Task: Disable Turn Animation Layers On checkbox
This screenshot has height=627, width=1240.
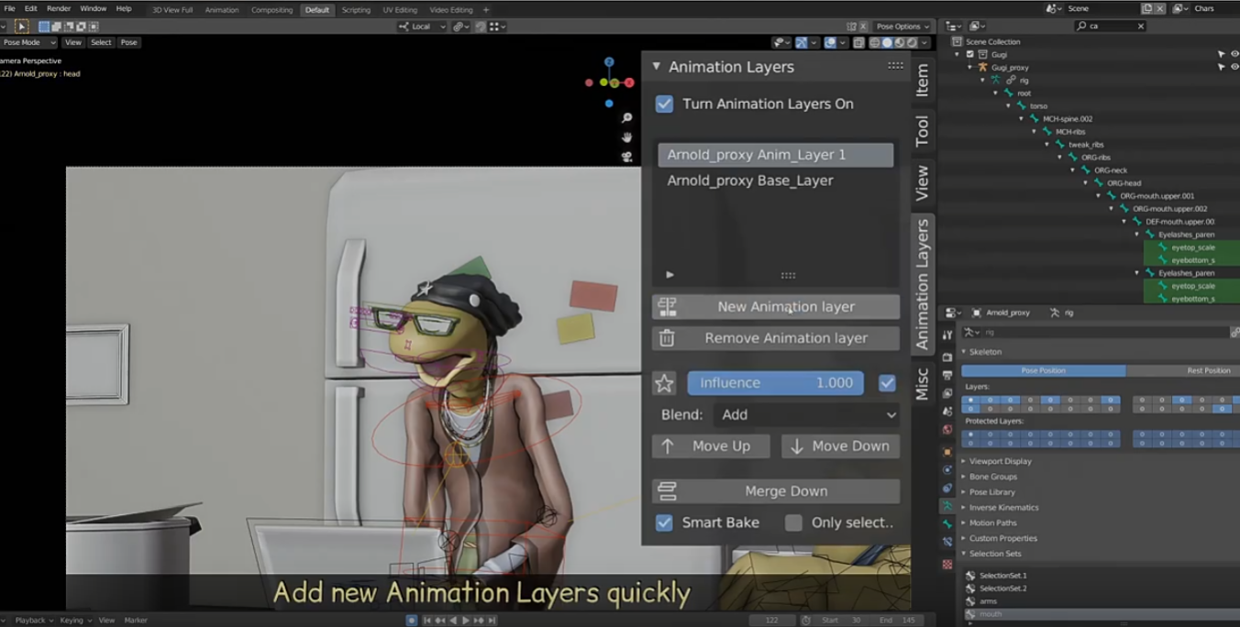Action: 664,104
